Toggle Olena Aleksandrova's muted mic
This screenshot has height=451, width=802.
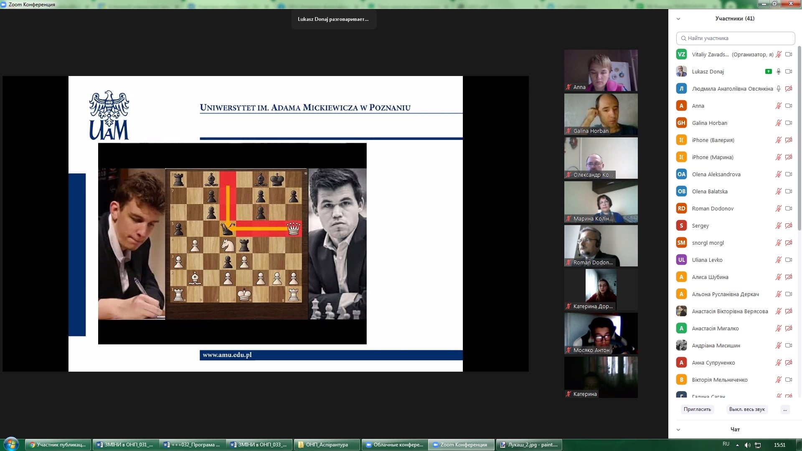point(779,174)
